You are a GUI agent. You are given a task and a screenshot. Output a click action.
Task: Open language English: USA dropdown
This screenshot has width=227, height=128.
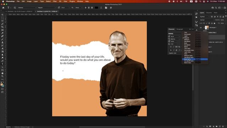pos(175,53)
